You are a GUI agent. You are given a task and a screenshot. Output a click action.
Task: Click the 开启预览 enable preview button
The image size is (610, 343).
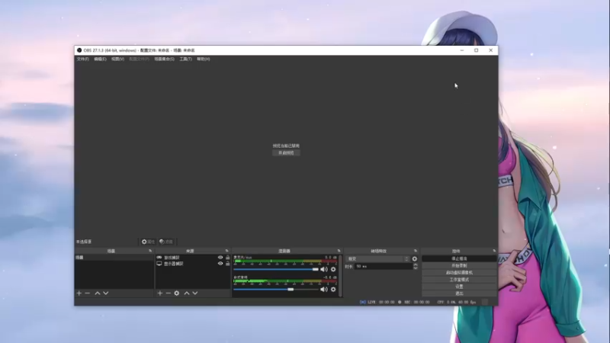pos(286,153)
